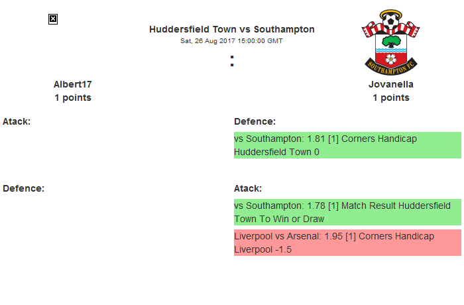Open Albert17 player profile name
Image resolution: width=464 pixels, height=305 pixels.
[x=72, y=84]
